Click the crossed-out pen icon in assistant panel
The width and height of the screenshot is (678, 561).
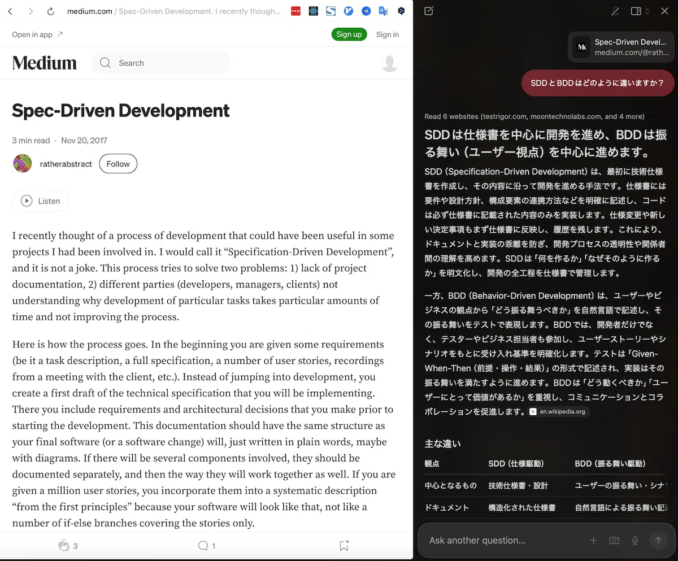(616, 11)
